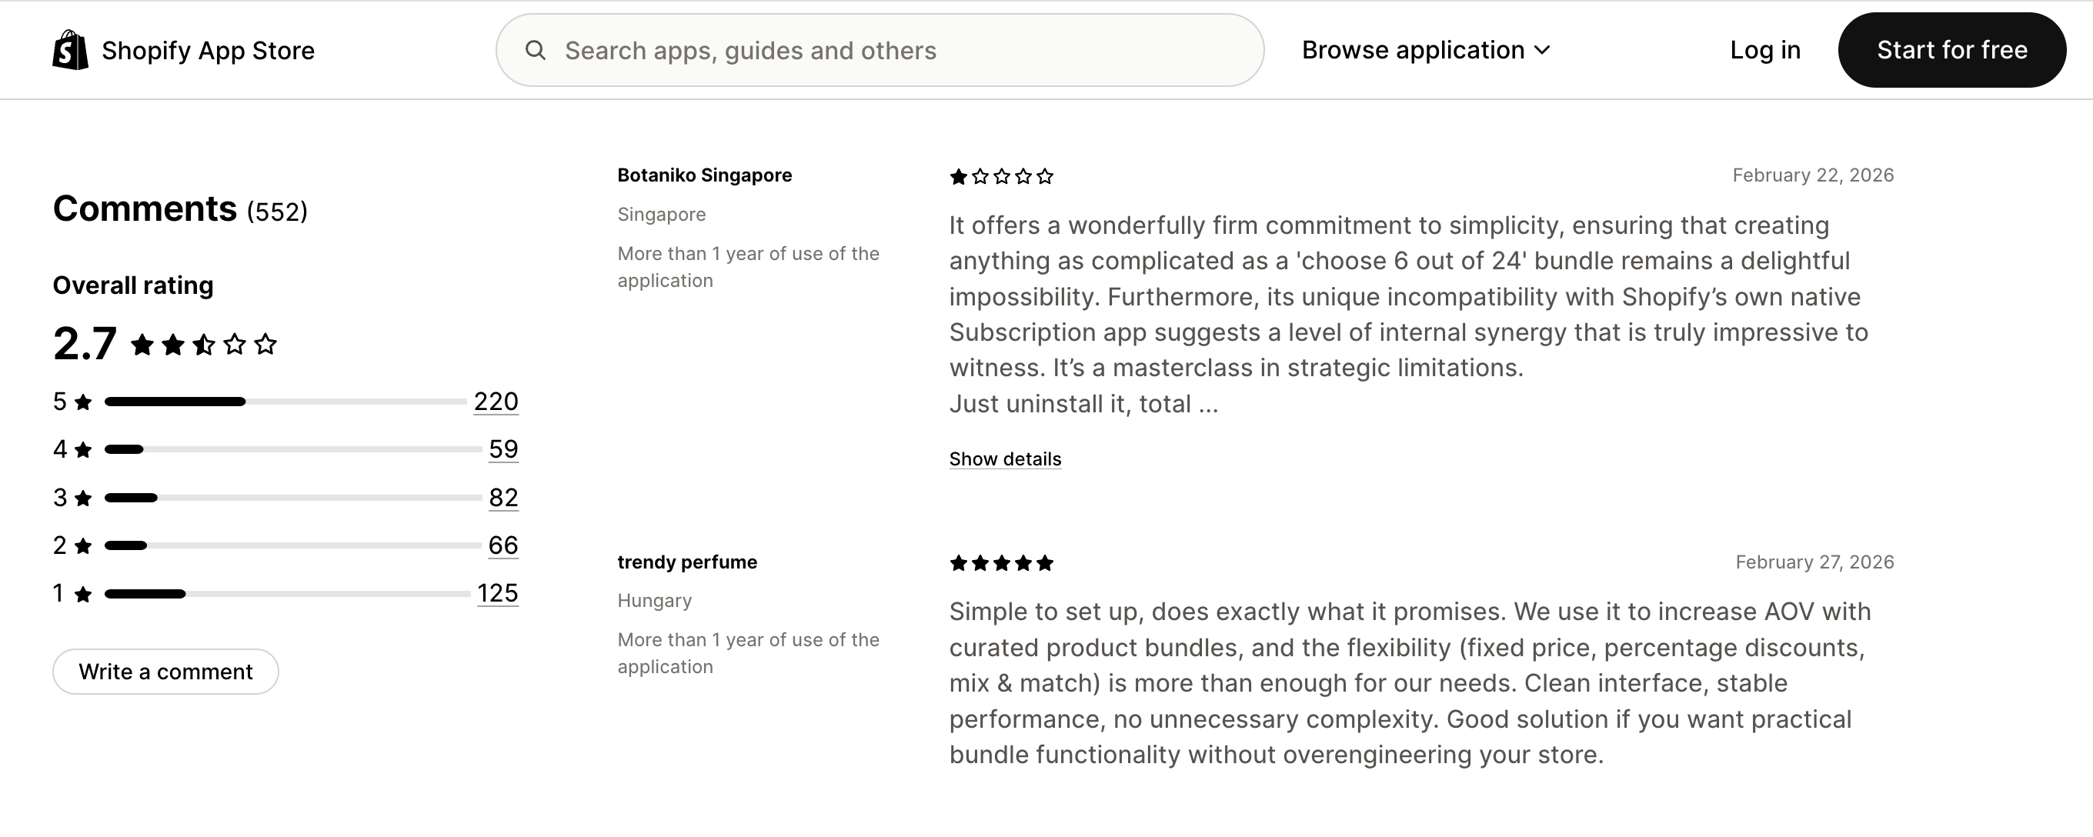2093x837 pixels.
Task: Click inside the search apps input field
Action: [813, 49]
